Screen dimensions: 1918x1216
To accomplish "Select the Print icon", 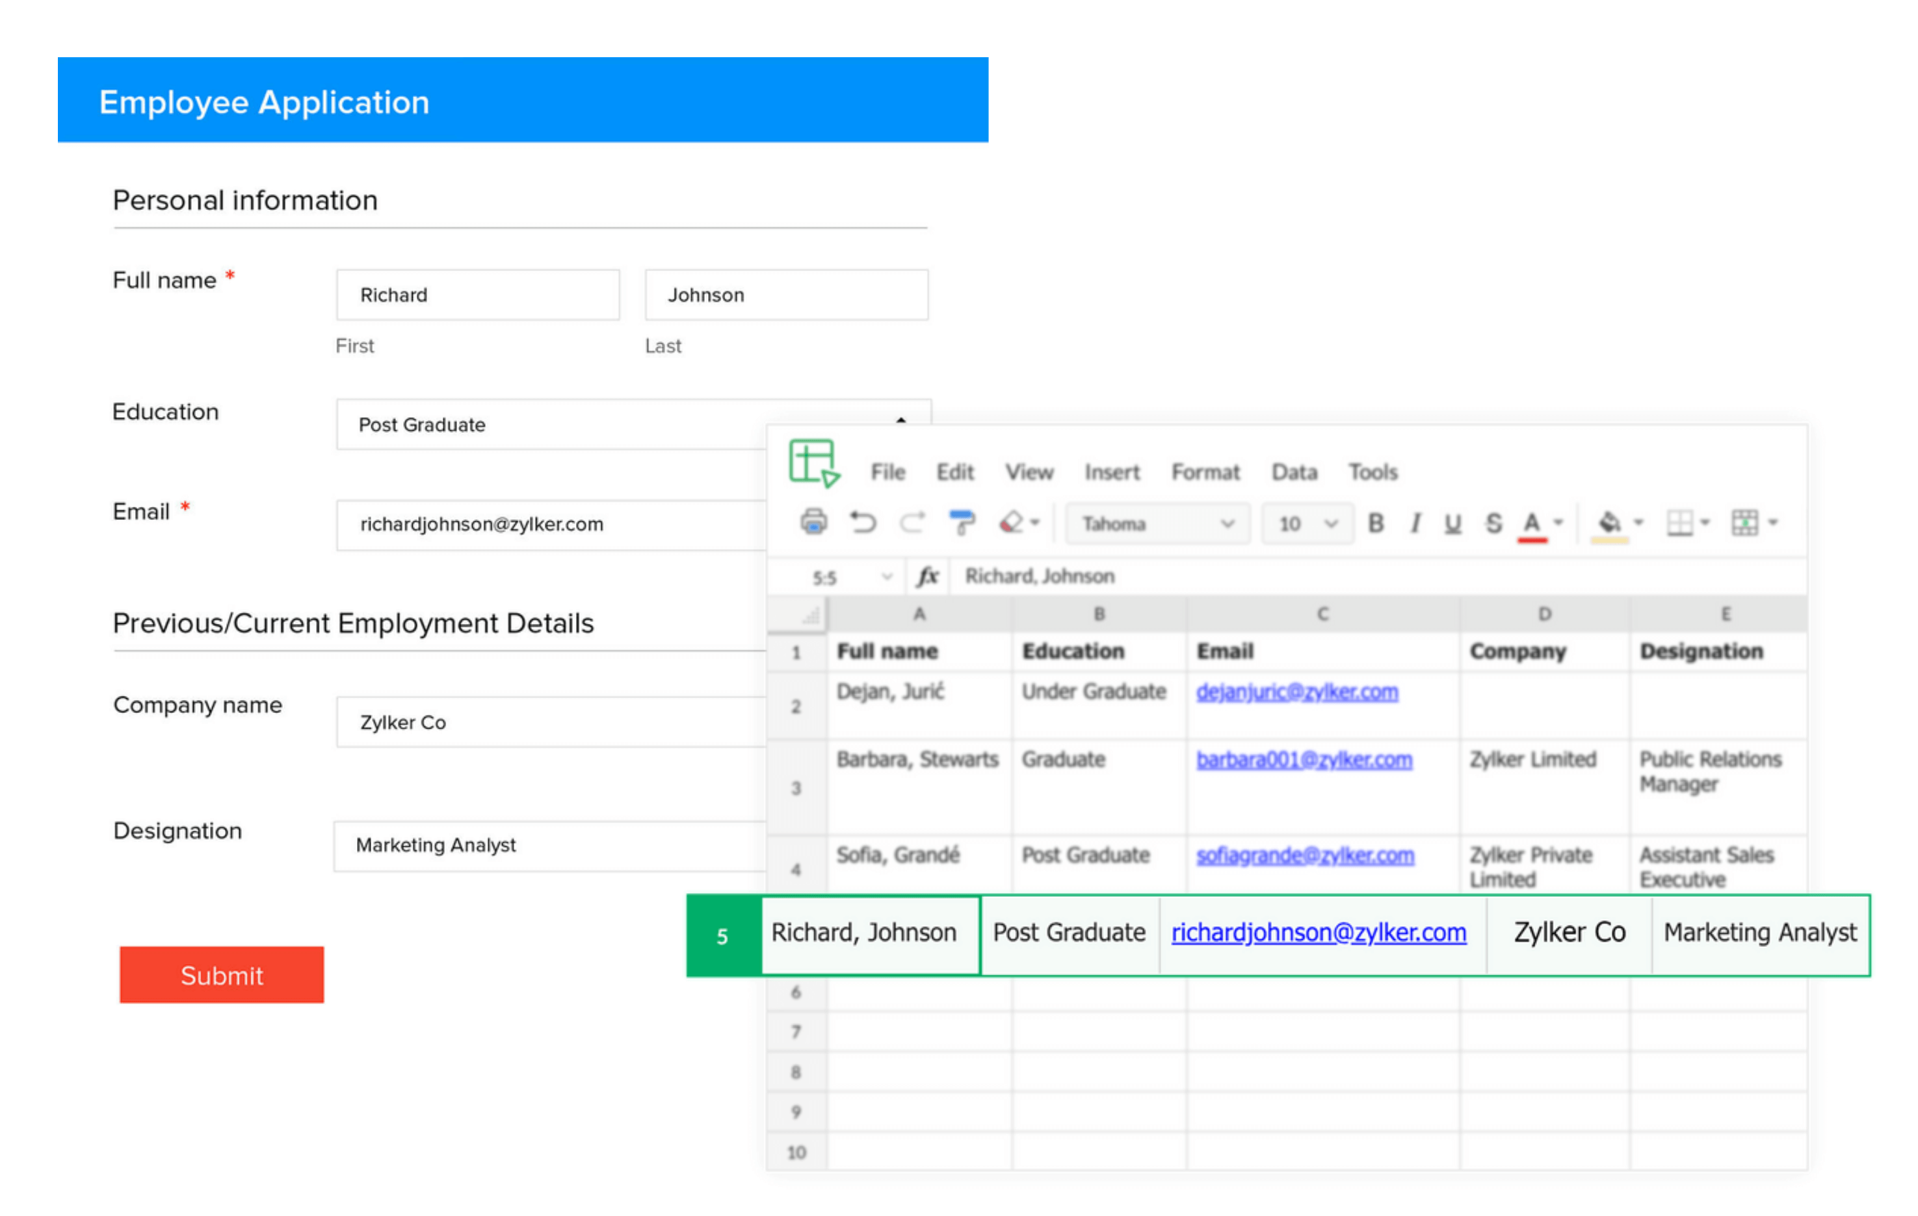I will click(x=813, y=523).
